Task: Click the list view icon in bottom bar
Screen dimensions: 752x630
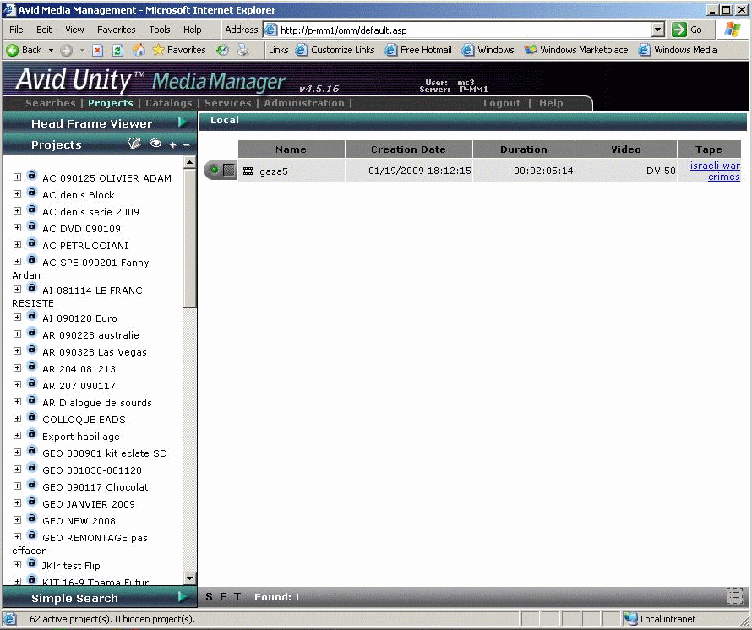Action: 735,596
